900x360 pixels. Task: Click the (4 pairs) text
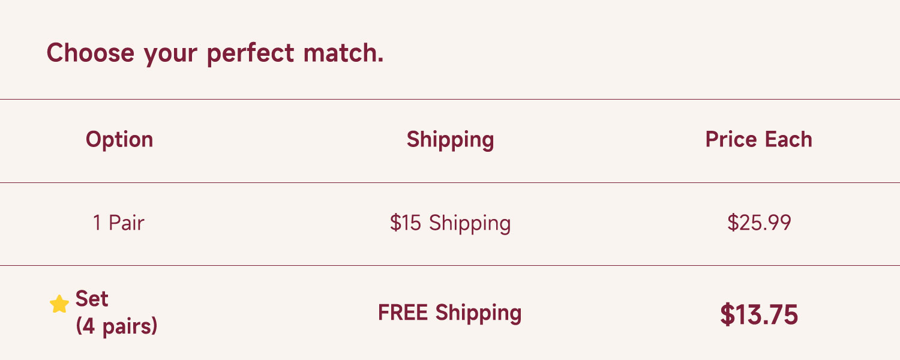point(116,326)
